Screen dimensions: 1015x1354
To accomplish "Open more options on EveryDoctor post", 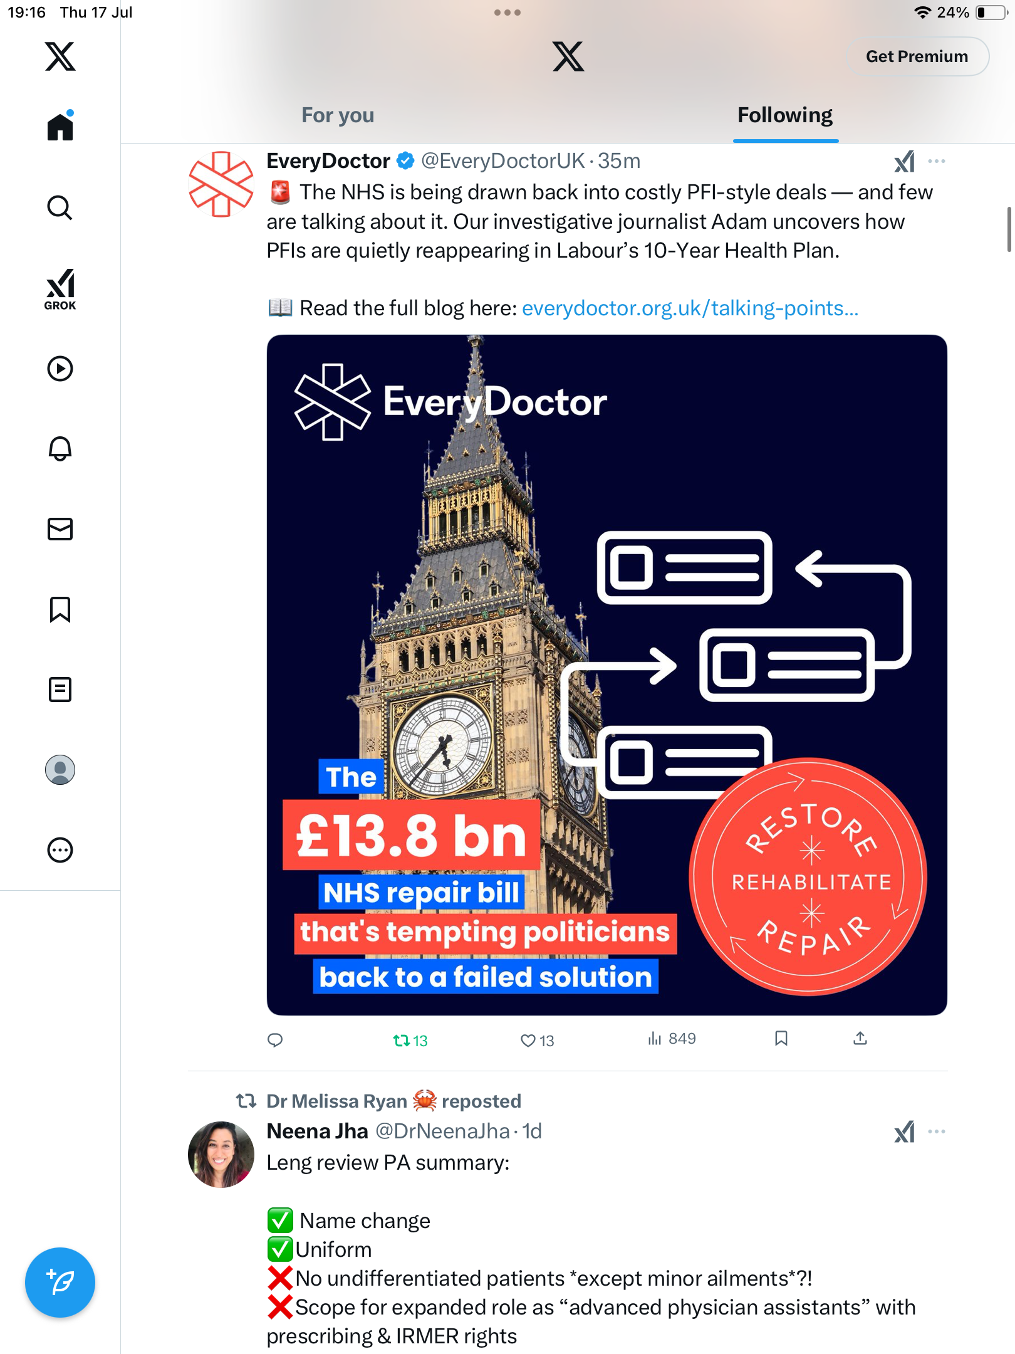I will pos(937,161).
